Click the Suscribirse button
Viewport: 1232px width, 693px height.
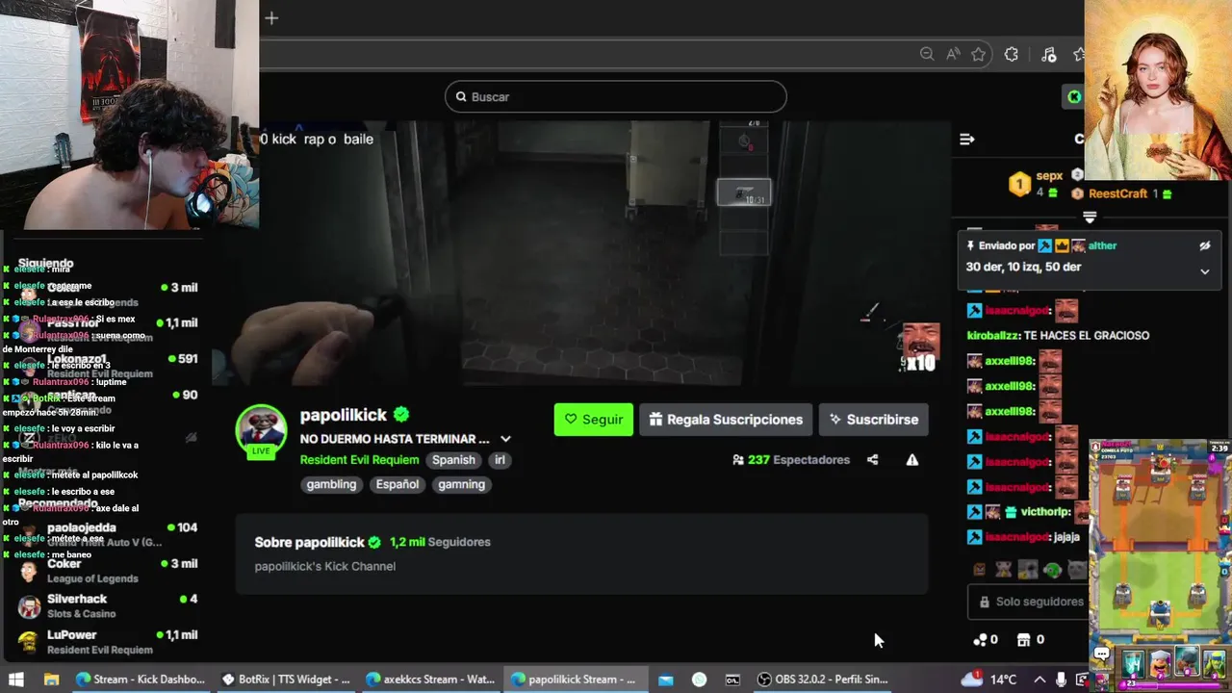tap(874, 420)
